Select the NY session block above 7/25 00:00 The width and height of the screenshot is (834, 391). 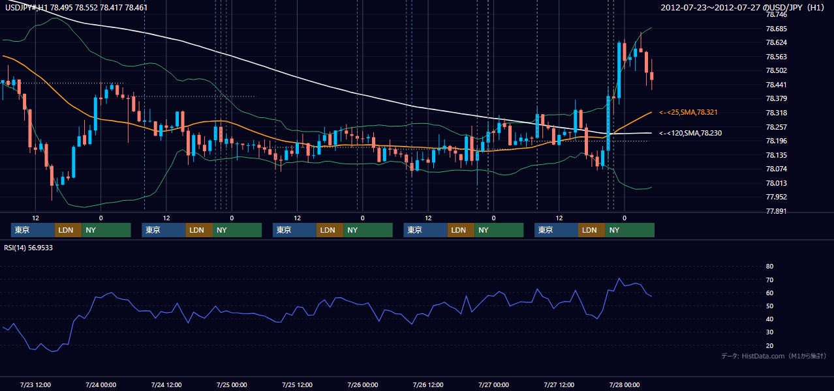pos(237,230)
